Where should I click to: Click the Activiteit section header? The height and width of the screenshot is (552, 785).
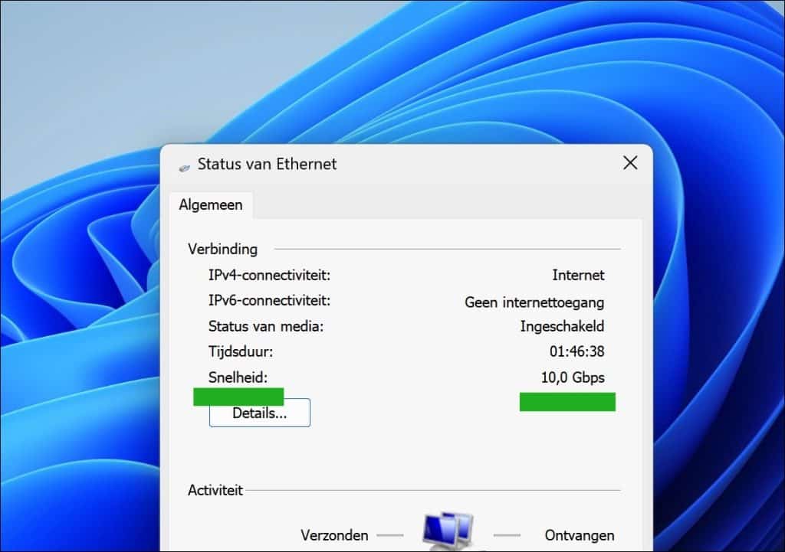(x=215, y=490)
